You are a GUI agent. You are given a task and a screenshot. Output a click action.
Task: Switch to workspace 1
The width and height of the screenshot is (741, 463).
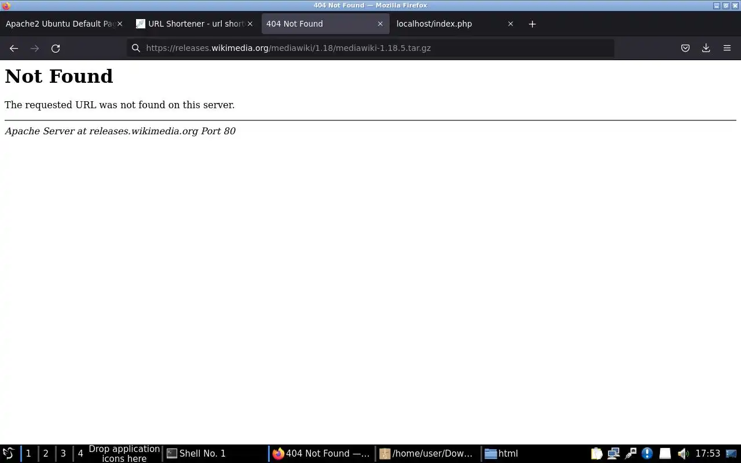(x=28, y=454)
